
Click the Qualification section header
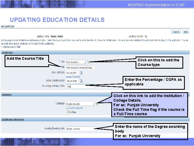pos(95,53)
